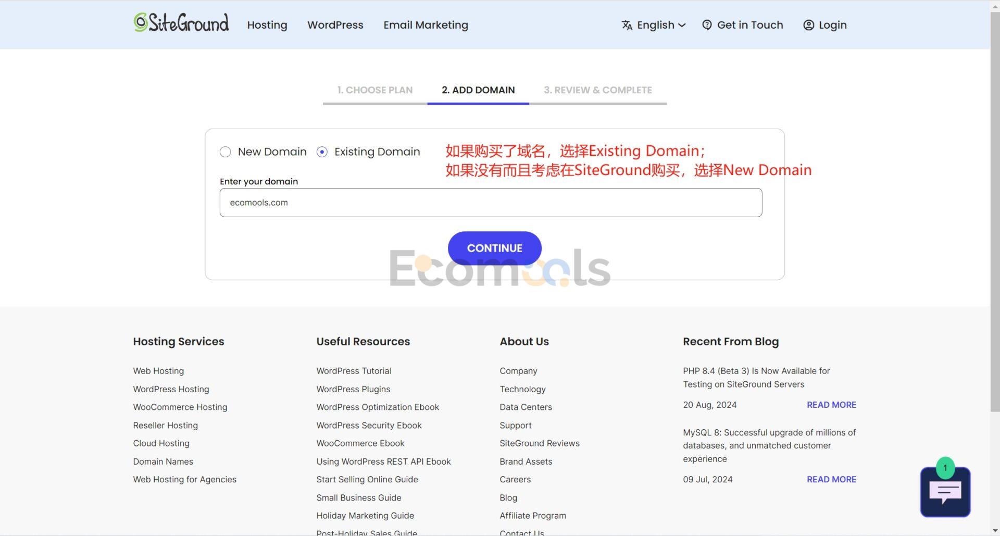Click the Login user icon

[x=808, y=25]
